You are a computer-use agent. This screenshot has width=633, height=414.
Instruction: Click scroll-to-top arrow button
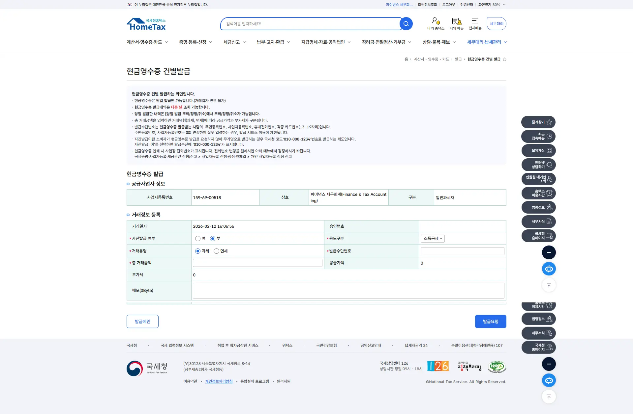tap(549, 285)
